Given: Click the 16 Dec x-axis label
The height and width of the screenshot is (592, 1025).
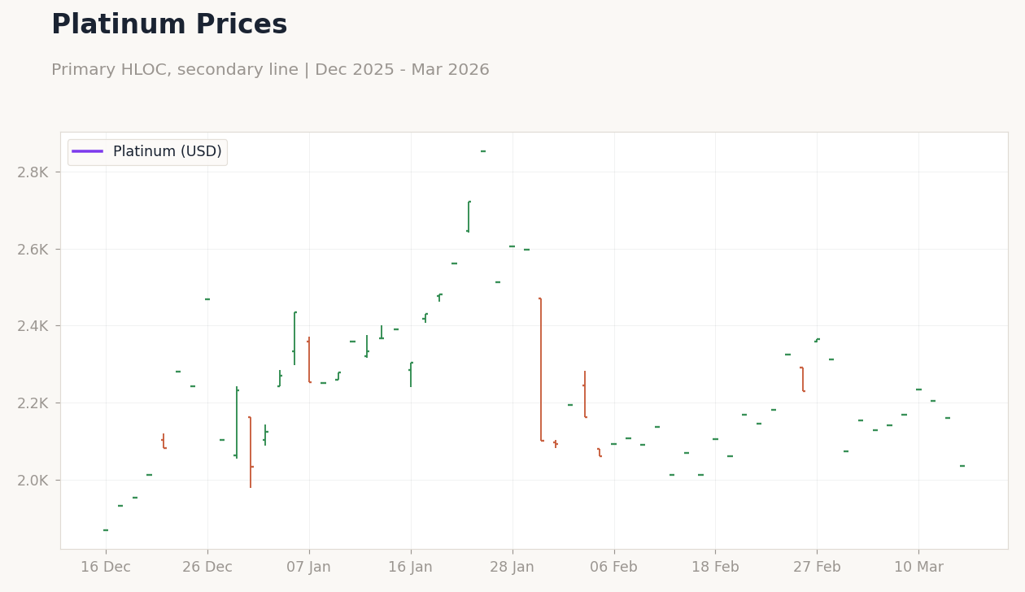Looking at the screenshot, I should [x=106, y=568].
